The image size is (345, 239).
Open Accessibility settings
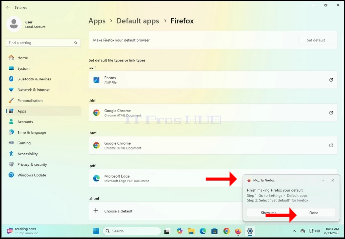coord(43,154)
